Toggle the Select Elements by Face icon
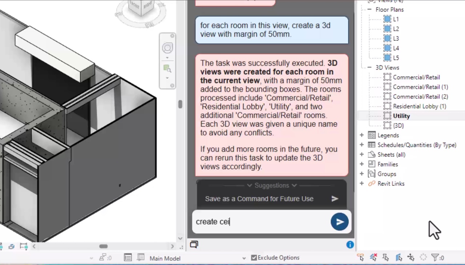The height and width of the screenshot is (265, 465). 399,257
